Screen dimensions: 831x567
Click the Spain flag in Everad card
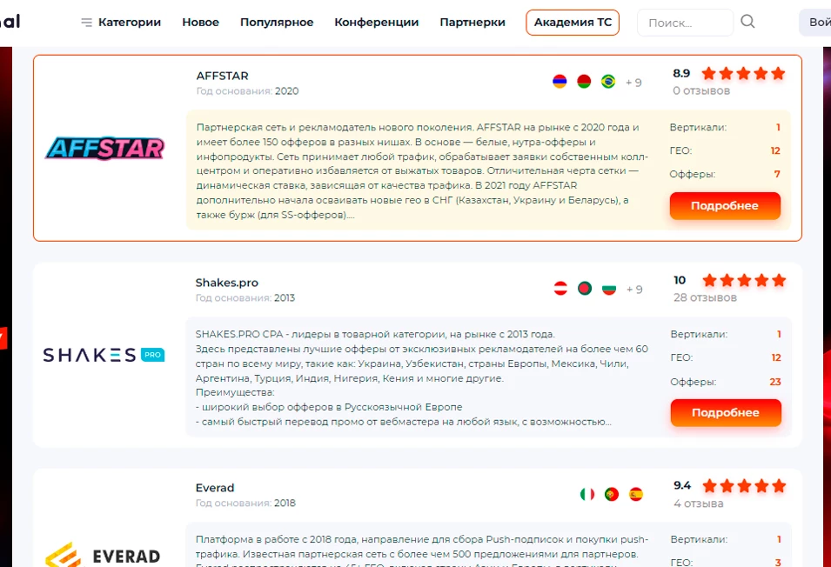636,494
